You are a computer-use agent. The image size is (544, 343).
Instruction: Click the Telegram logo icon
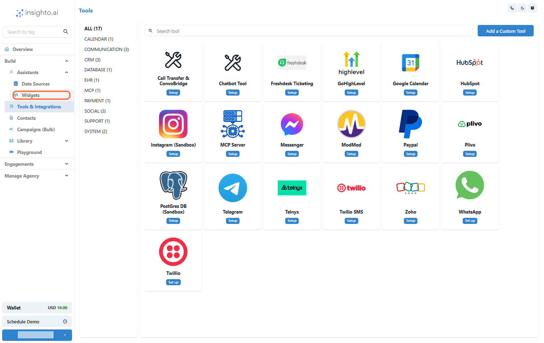233,188
